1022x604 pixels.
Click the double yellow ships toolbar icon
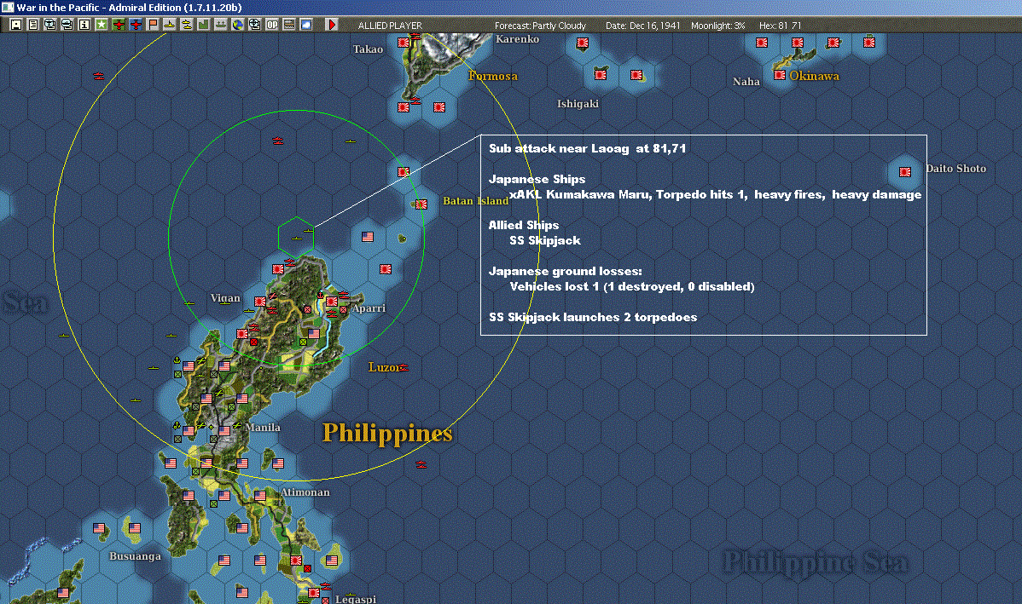click(x=187, y=25)
